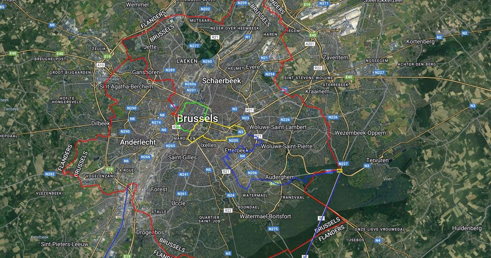
Task: Select the N211 shield near airport
Action: pos(324,3)
